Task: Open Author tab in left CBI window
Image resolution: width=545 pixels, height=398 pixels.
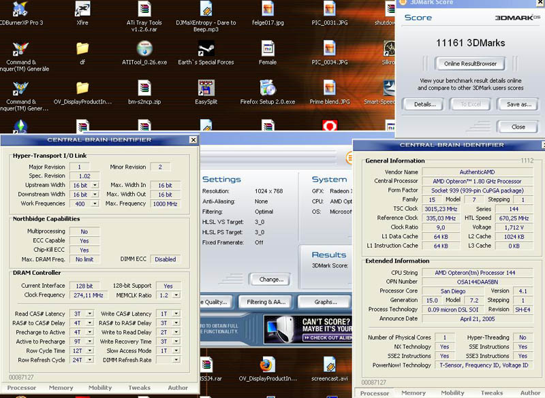Action: 178,388
